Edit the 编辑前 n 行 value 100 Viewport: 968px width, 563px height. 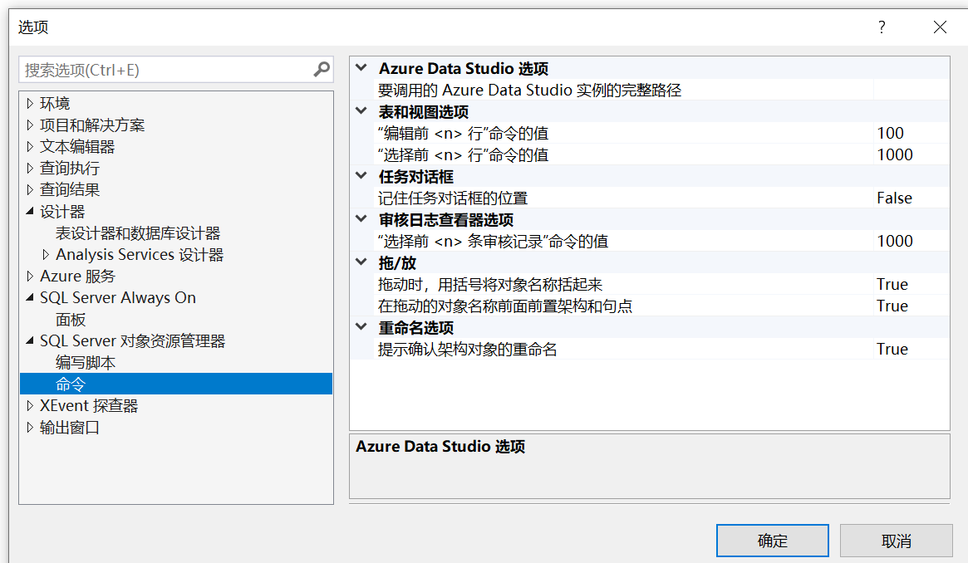(x=890, y=133)
